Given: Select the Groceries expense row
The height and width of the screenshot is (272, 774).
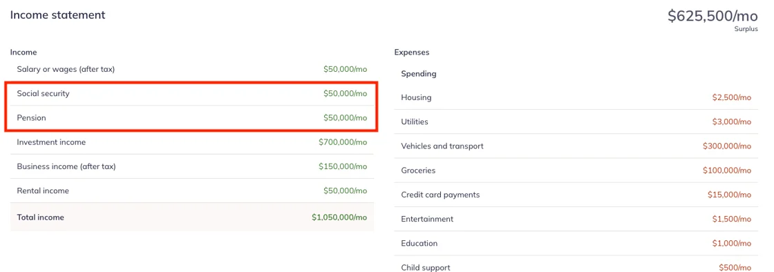Looking at the screenshot, I should pos(576,171).
